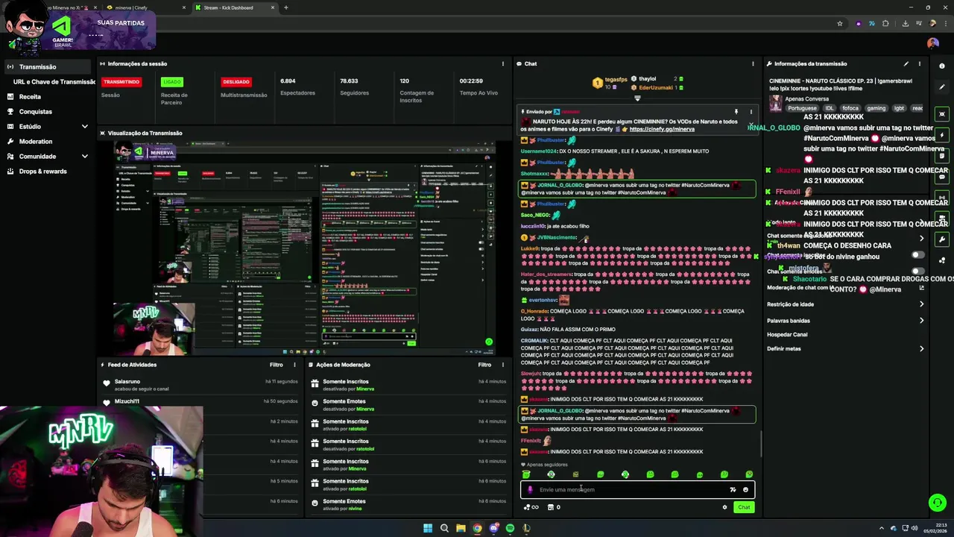Screen dimensions: 954x537
Task: Open Feed de Atividades three-dot menu
Action: tap(294, 365)
